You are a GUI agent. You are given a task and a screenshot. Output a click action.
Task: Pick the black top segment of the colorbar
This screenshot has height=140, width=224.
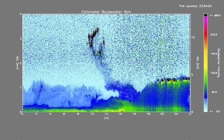click(x=206, y=15)
